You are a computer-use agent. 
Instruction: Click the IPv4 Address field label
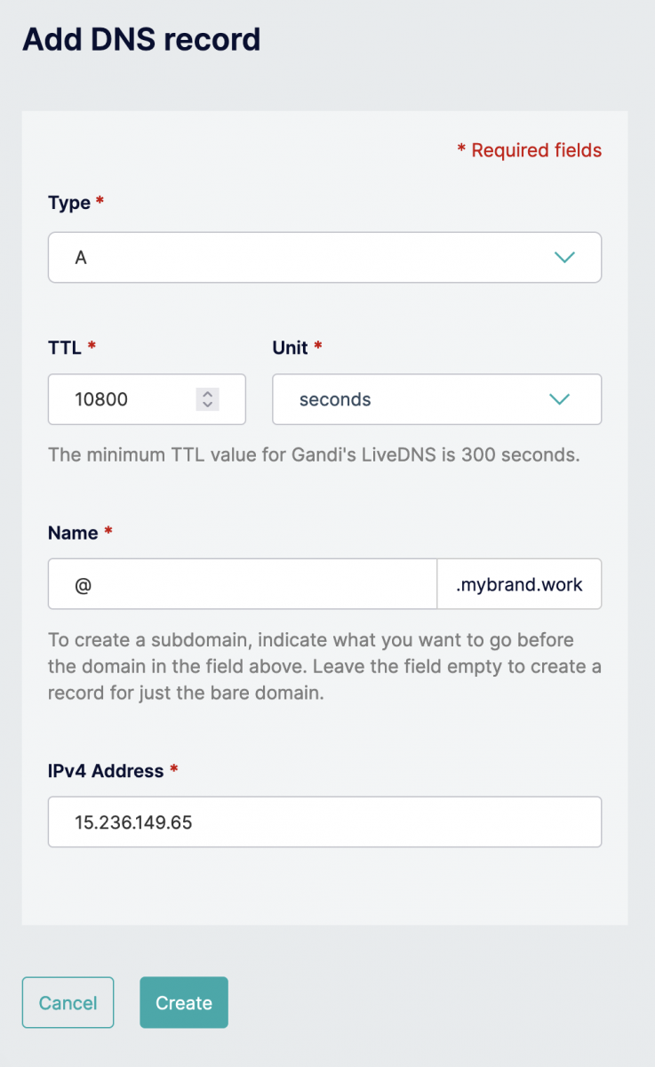[x=106, y=771]
